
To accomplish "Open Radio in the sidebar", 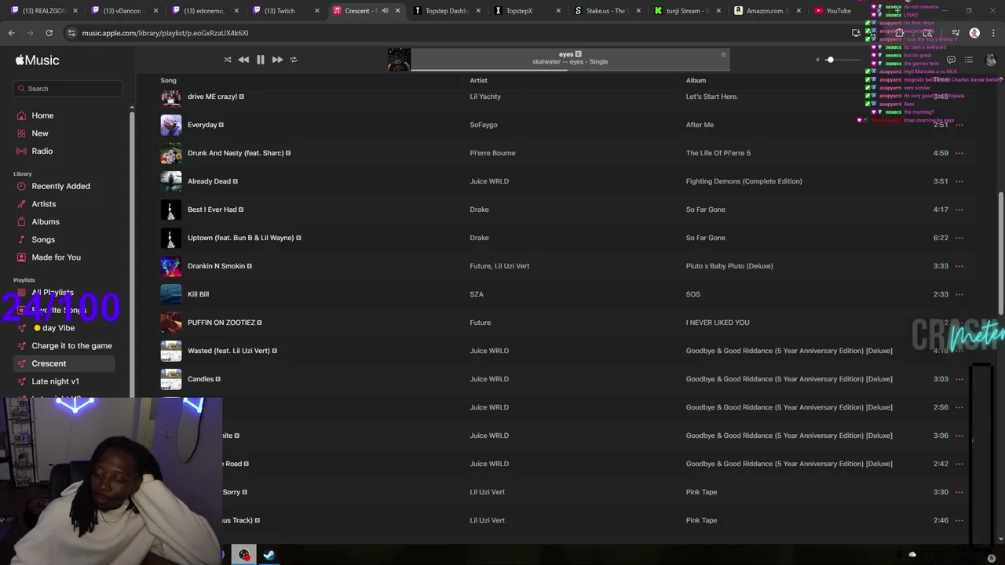I will pyautogui.click(x=42, y=151).
